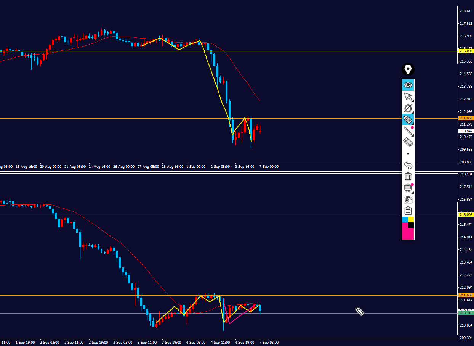Image resolution: width=474 pixels, height=346 pixels.
Task: Select the 216.003 price label on upper chart
Action: pyautogui.click(x=466, y=51)
